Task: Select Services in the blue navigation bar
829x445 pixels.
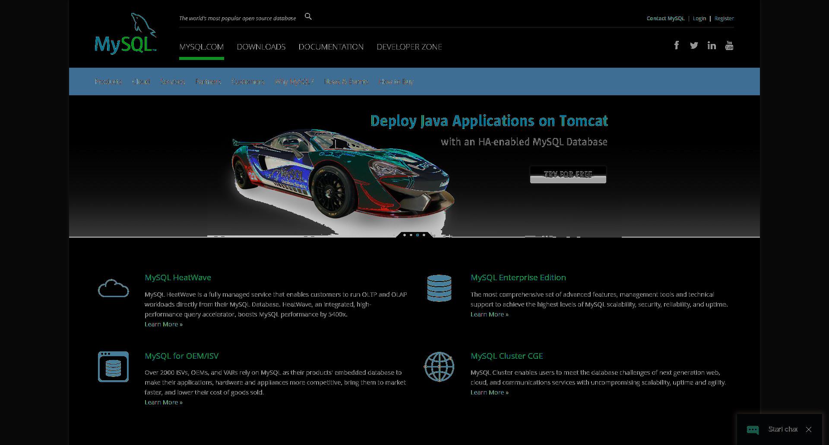Action: pos(173,81)
